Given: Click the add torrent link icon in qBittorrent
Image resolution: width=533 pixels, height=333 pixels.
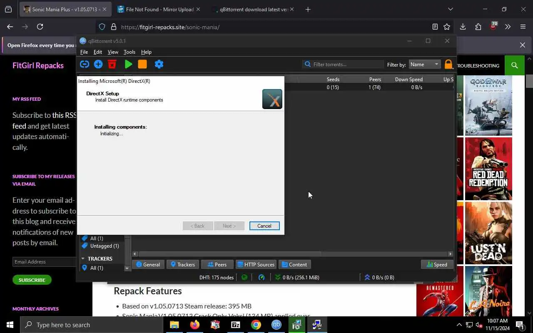Looking at the screenshot, I should tap(85, 64).
